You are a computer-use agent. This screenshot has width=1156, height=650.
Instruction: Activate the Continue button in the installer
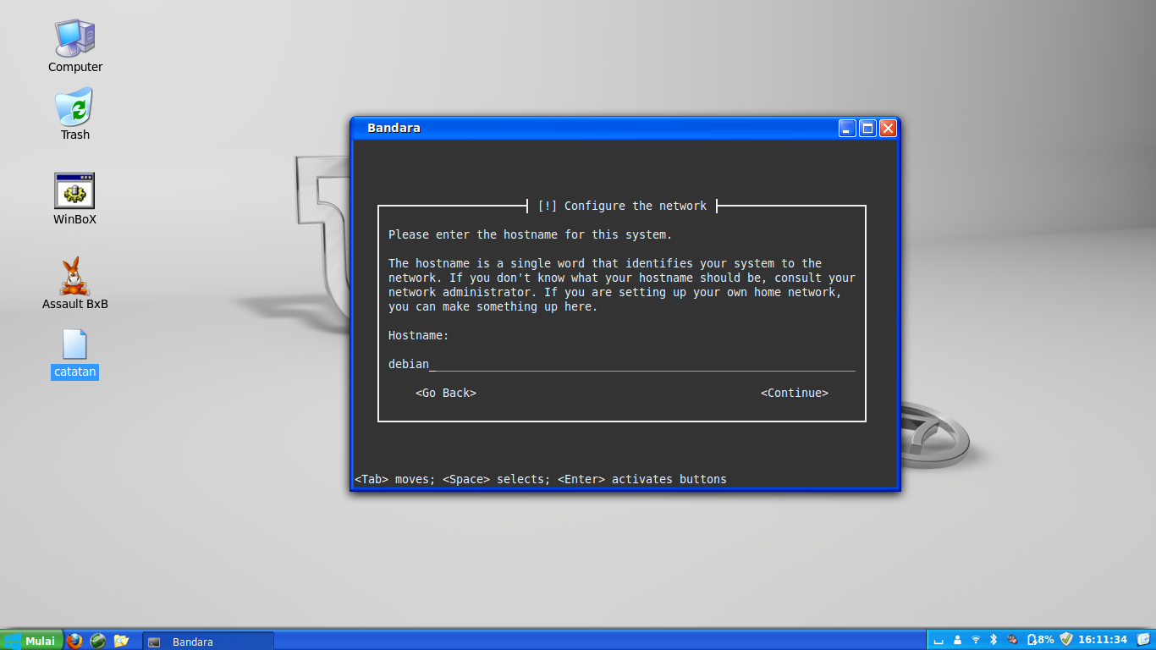[794, 393]
